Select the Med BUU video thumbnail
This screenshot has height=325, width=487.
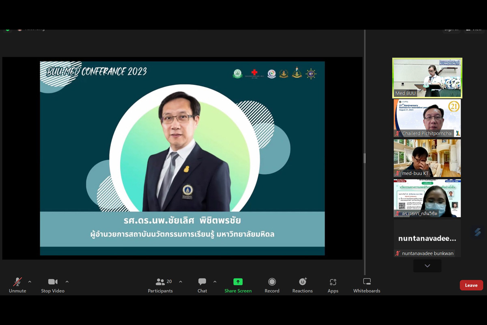(427, 78)
